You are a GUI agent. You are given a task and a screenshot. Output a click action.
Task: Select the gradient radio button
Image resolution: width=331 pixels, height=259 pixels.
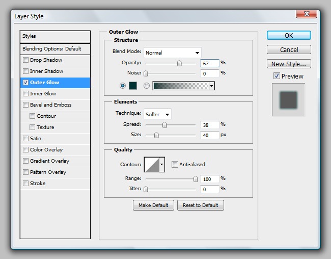[147, 86]
